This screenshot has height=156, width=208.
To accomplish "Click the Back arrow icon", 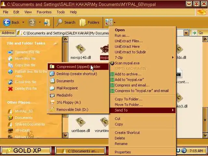I will point(6,22).
